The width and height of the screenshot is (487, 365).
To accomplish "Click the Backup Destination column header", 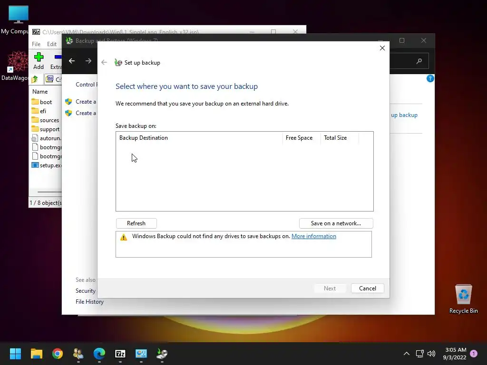I will click(199, 138).
